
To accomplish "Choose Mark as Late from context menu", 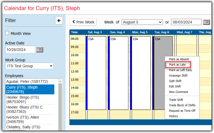I will tap(178, 65).
